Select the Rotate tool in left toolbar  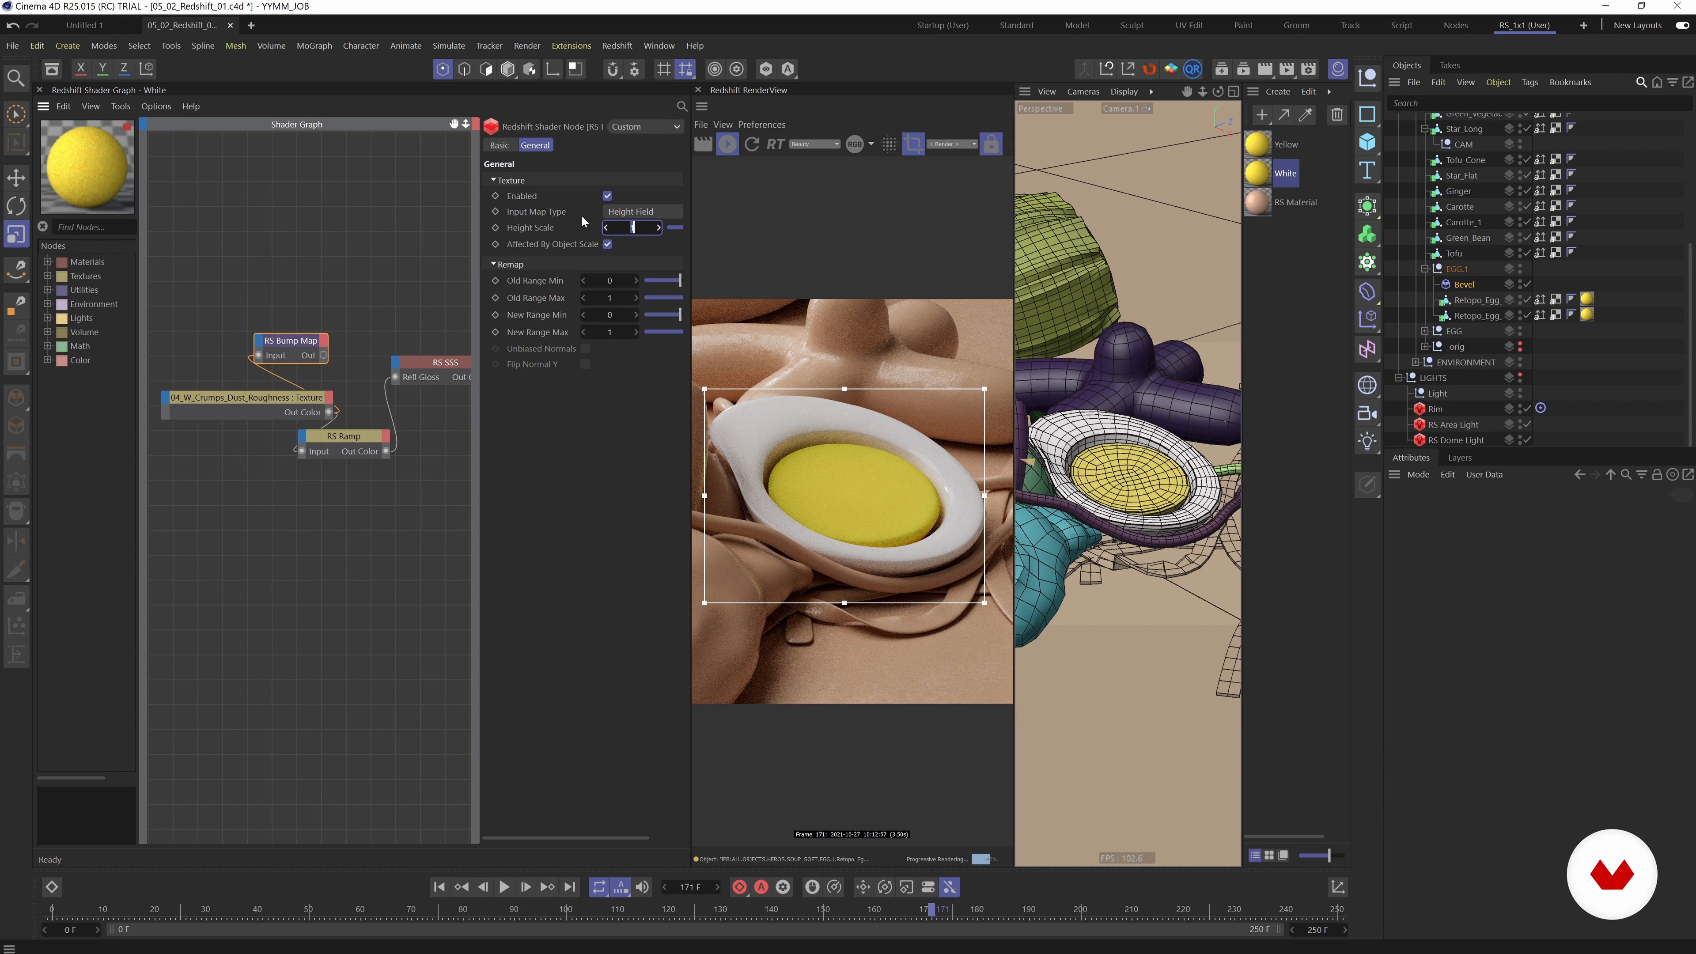16,205
